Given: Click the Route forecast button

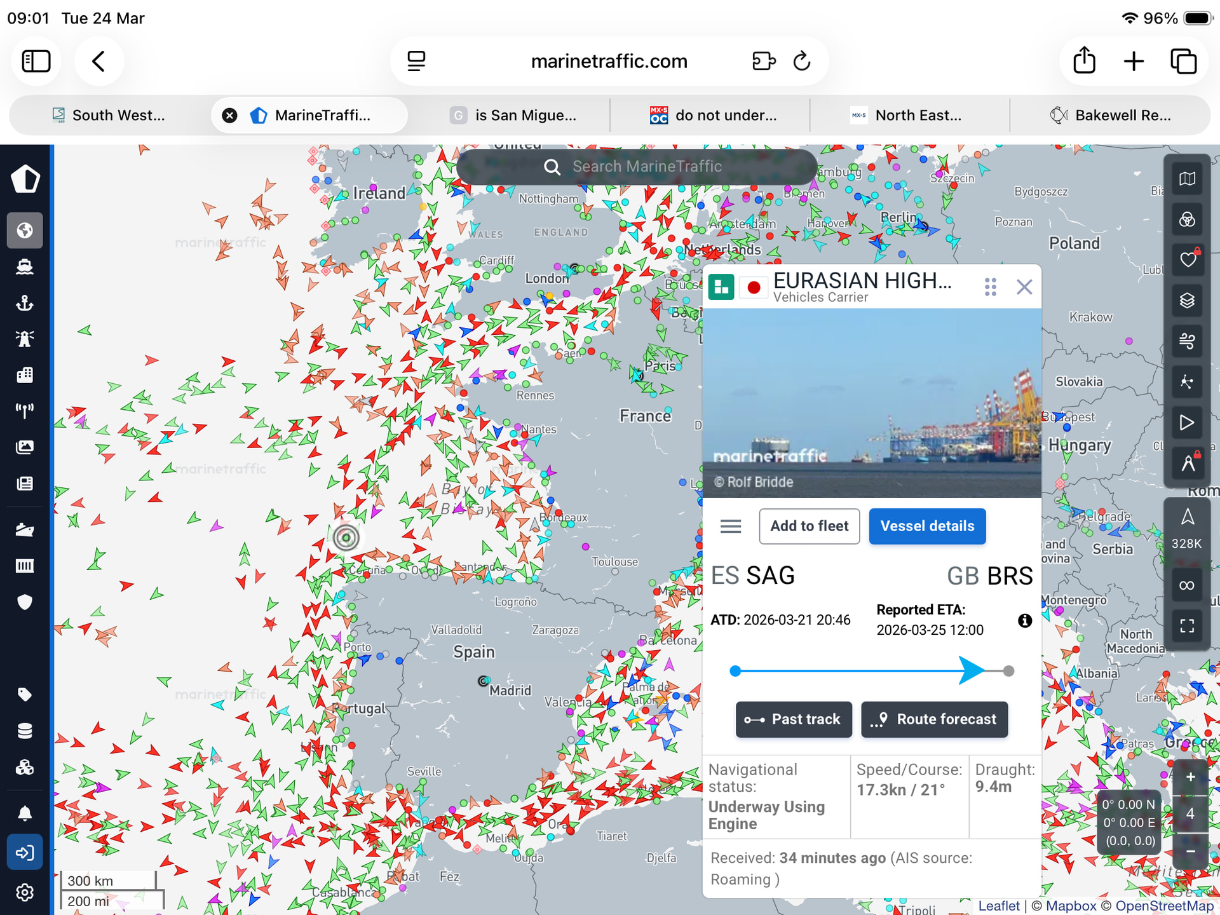Looking at the screenshot, I should pos(934,719).
